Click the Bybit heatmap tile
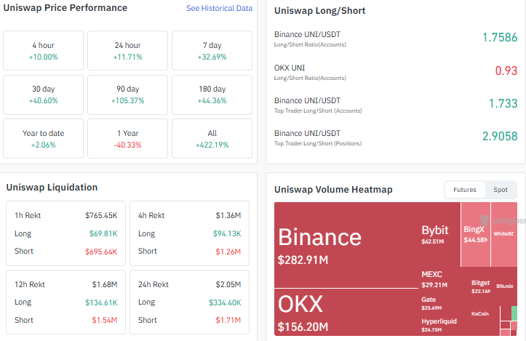The width and height of the screenshot is (526, 341). [x=439, y=234]
